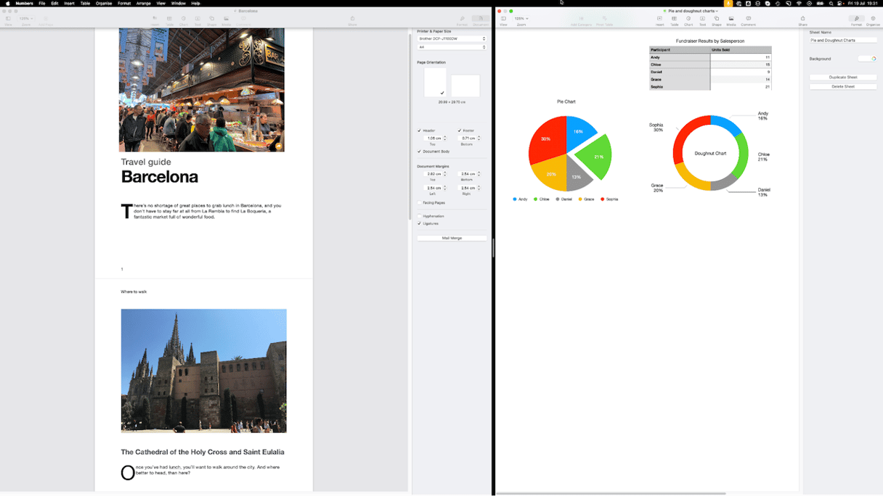Uncheck the Document Body checkbox
This screenshot has width=883, height=496.
[420, 152]
